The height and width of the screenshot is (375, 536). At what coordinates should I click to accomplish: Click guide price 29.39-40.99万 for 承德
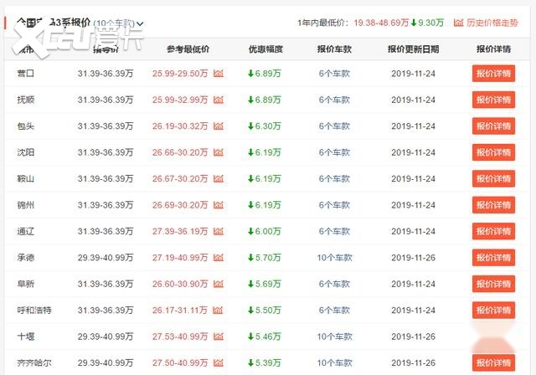pyautogui.click(x=106, y=258)
